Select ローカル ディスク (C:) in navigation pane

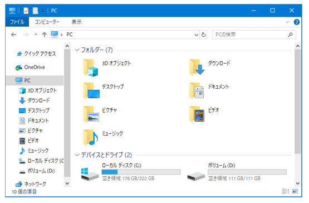pyautogui.click(x=41, y=161)
